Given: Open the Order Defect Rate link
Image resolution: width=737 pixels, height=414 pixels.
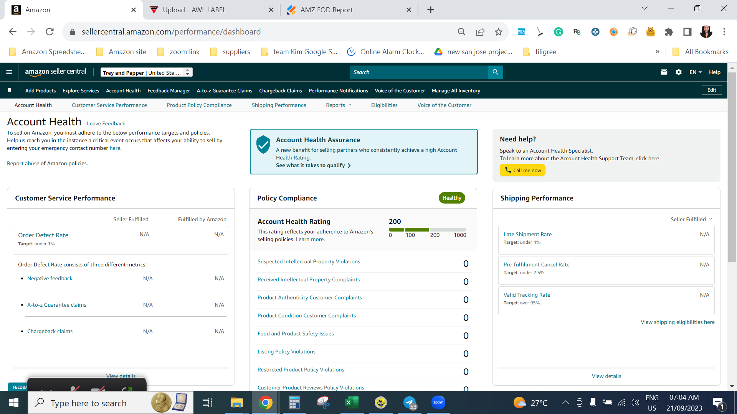Looking at the screenshot, I should [43, 235].
